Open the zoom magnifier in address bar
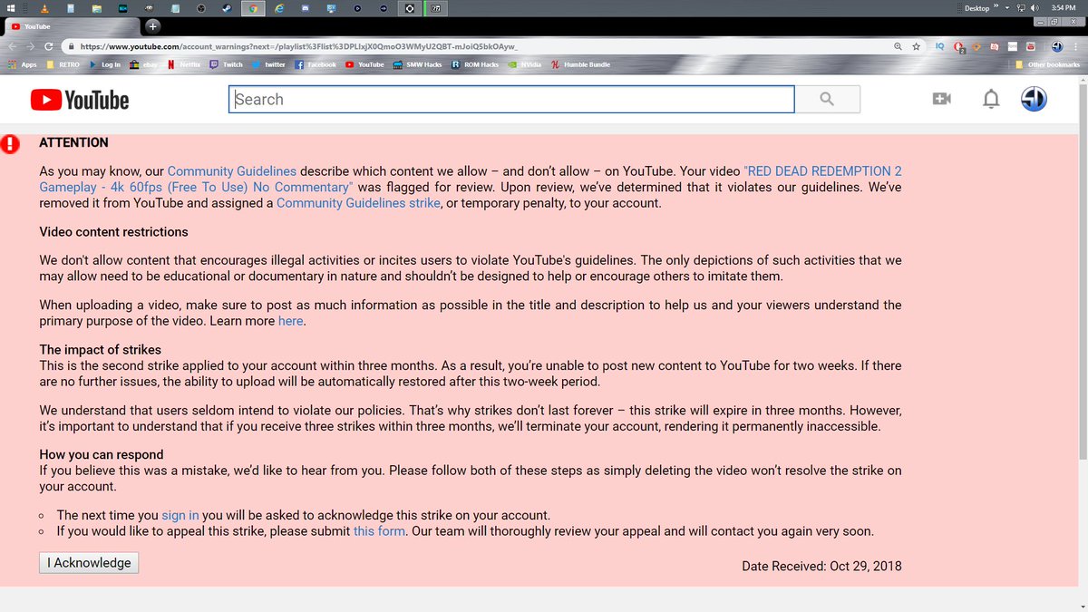The image size is (1088, 612). pos(898,46)
